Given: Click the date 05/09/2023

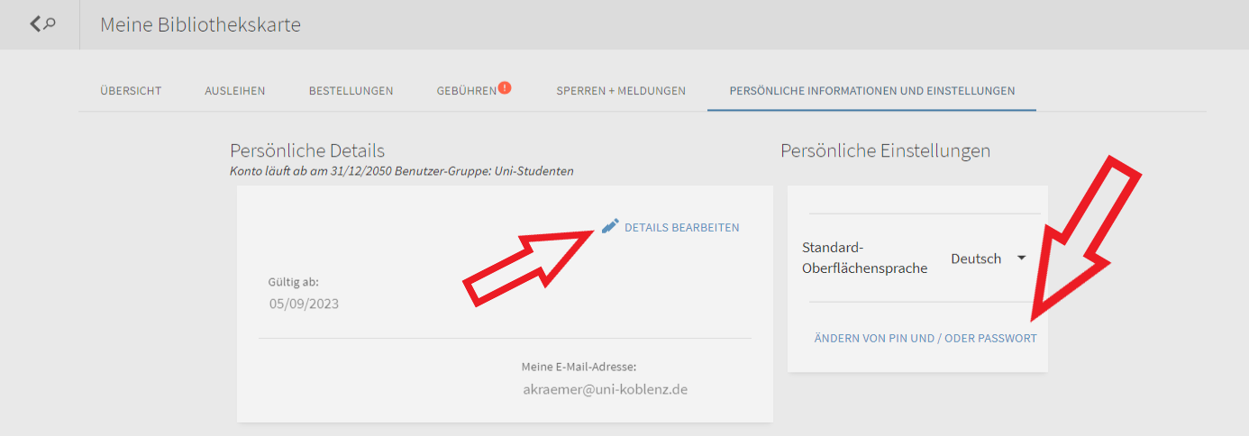Looking at the screenshot, I should pyautogui.click(x=304, y=304).
